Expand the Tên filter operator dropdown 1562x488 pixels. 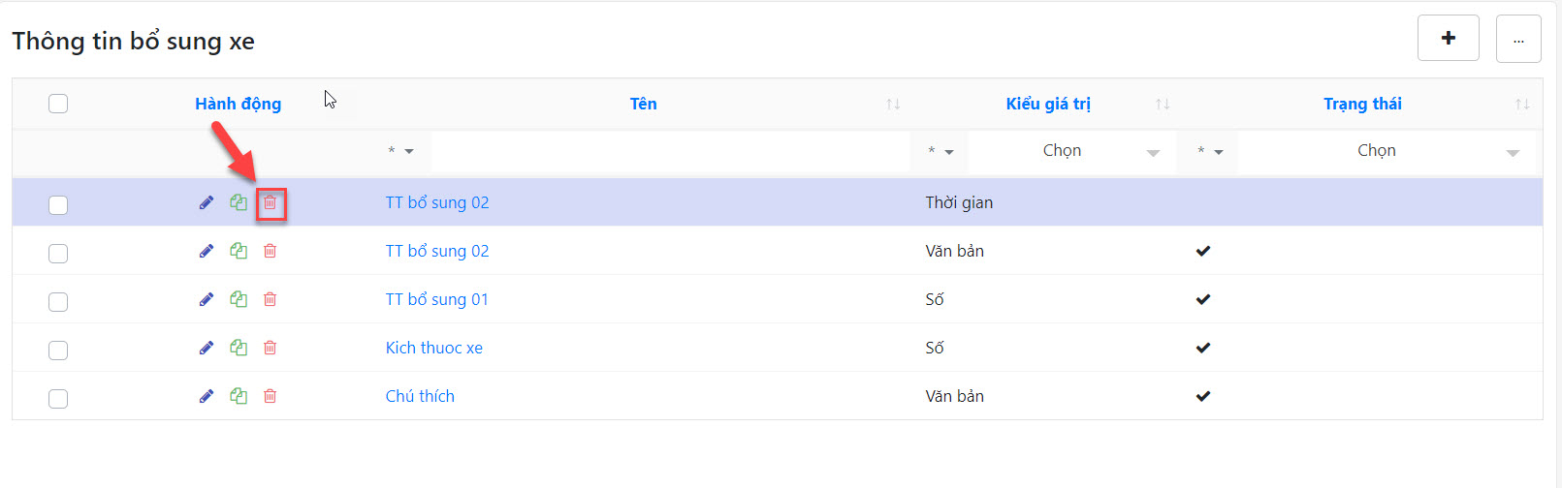coord(400,151)
